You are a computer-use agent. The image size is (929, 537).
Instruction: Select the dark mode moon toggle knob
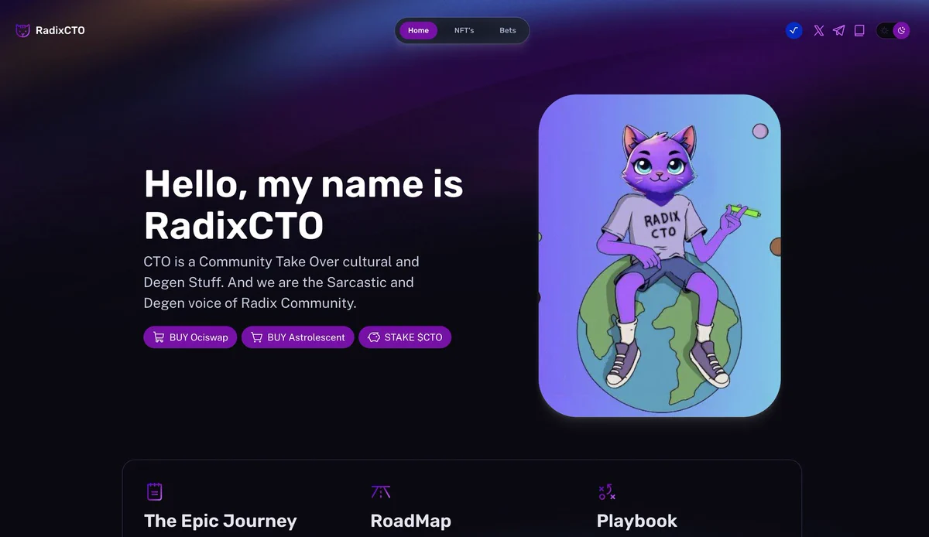pyautogui.click(x=901, y=31)
